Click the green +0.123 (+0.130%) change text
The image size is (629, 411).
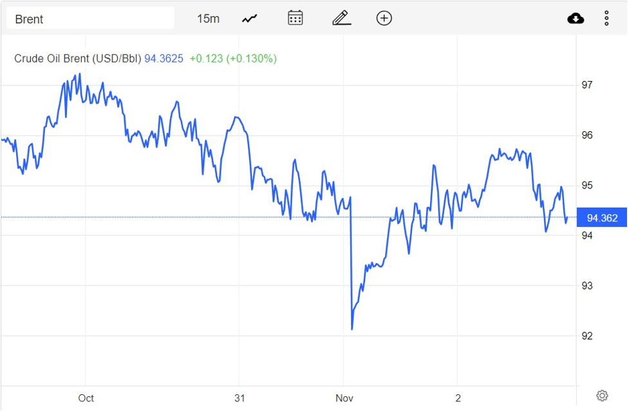233,59
